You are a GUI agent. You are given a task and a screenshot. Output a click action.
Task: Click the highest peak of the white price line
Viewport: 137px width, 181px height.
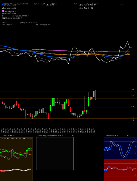[x=127, y=42]
